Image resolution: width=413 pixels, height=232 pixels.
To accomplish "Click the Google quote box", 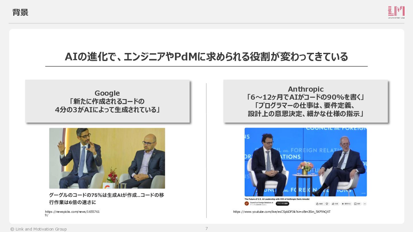I will [107, 101].
